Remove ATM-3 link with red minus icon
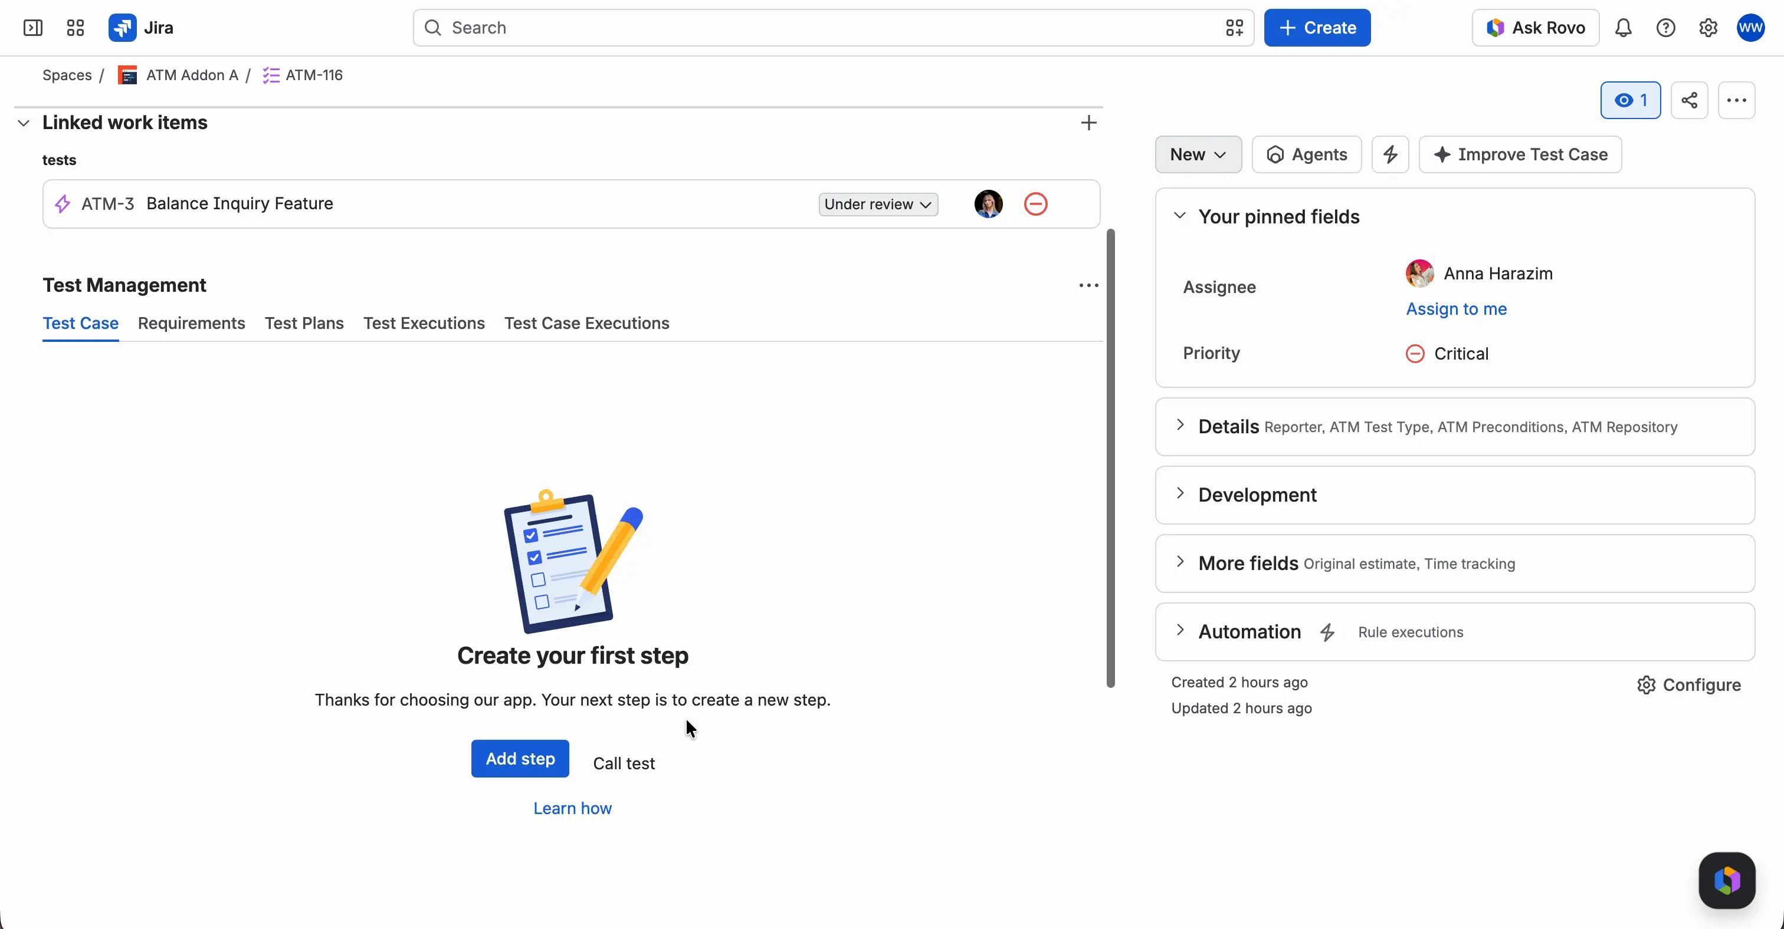The image size is (1784, 929). (1035, 204)
